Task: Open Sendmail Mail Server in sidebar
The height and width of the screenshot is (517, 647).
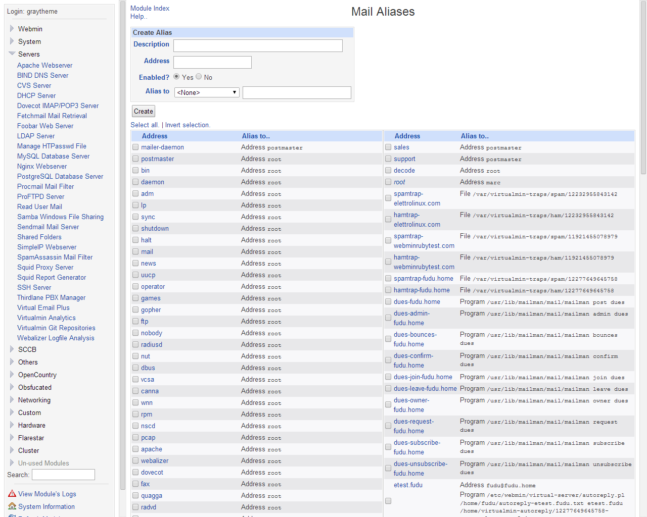Action: click(48, 227)
